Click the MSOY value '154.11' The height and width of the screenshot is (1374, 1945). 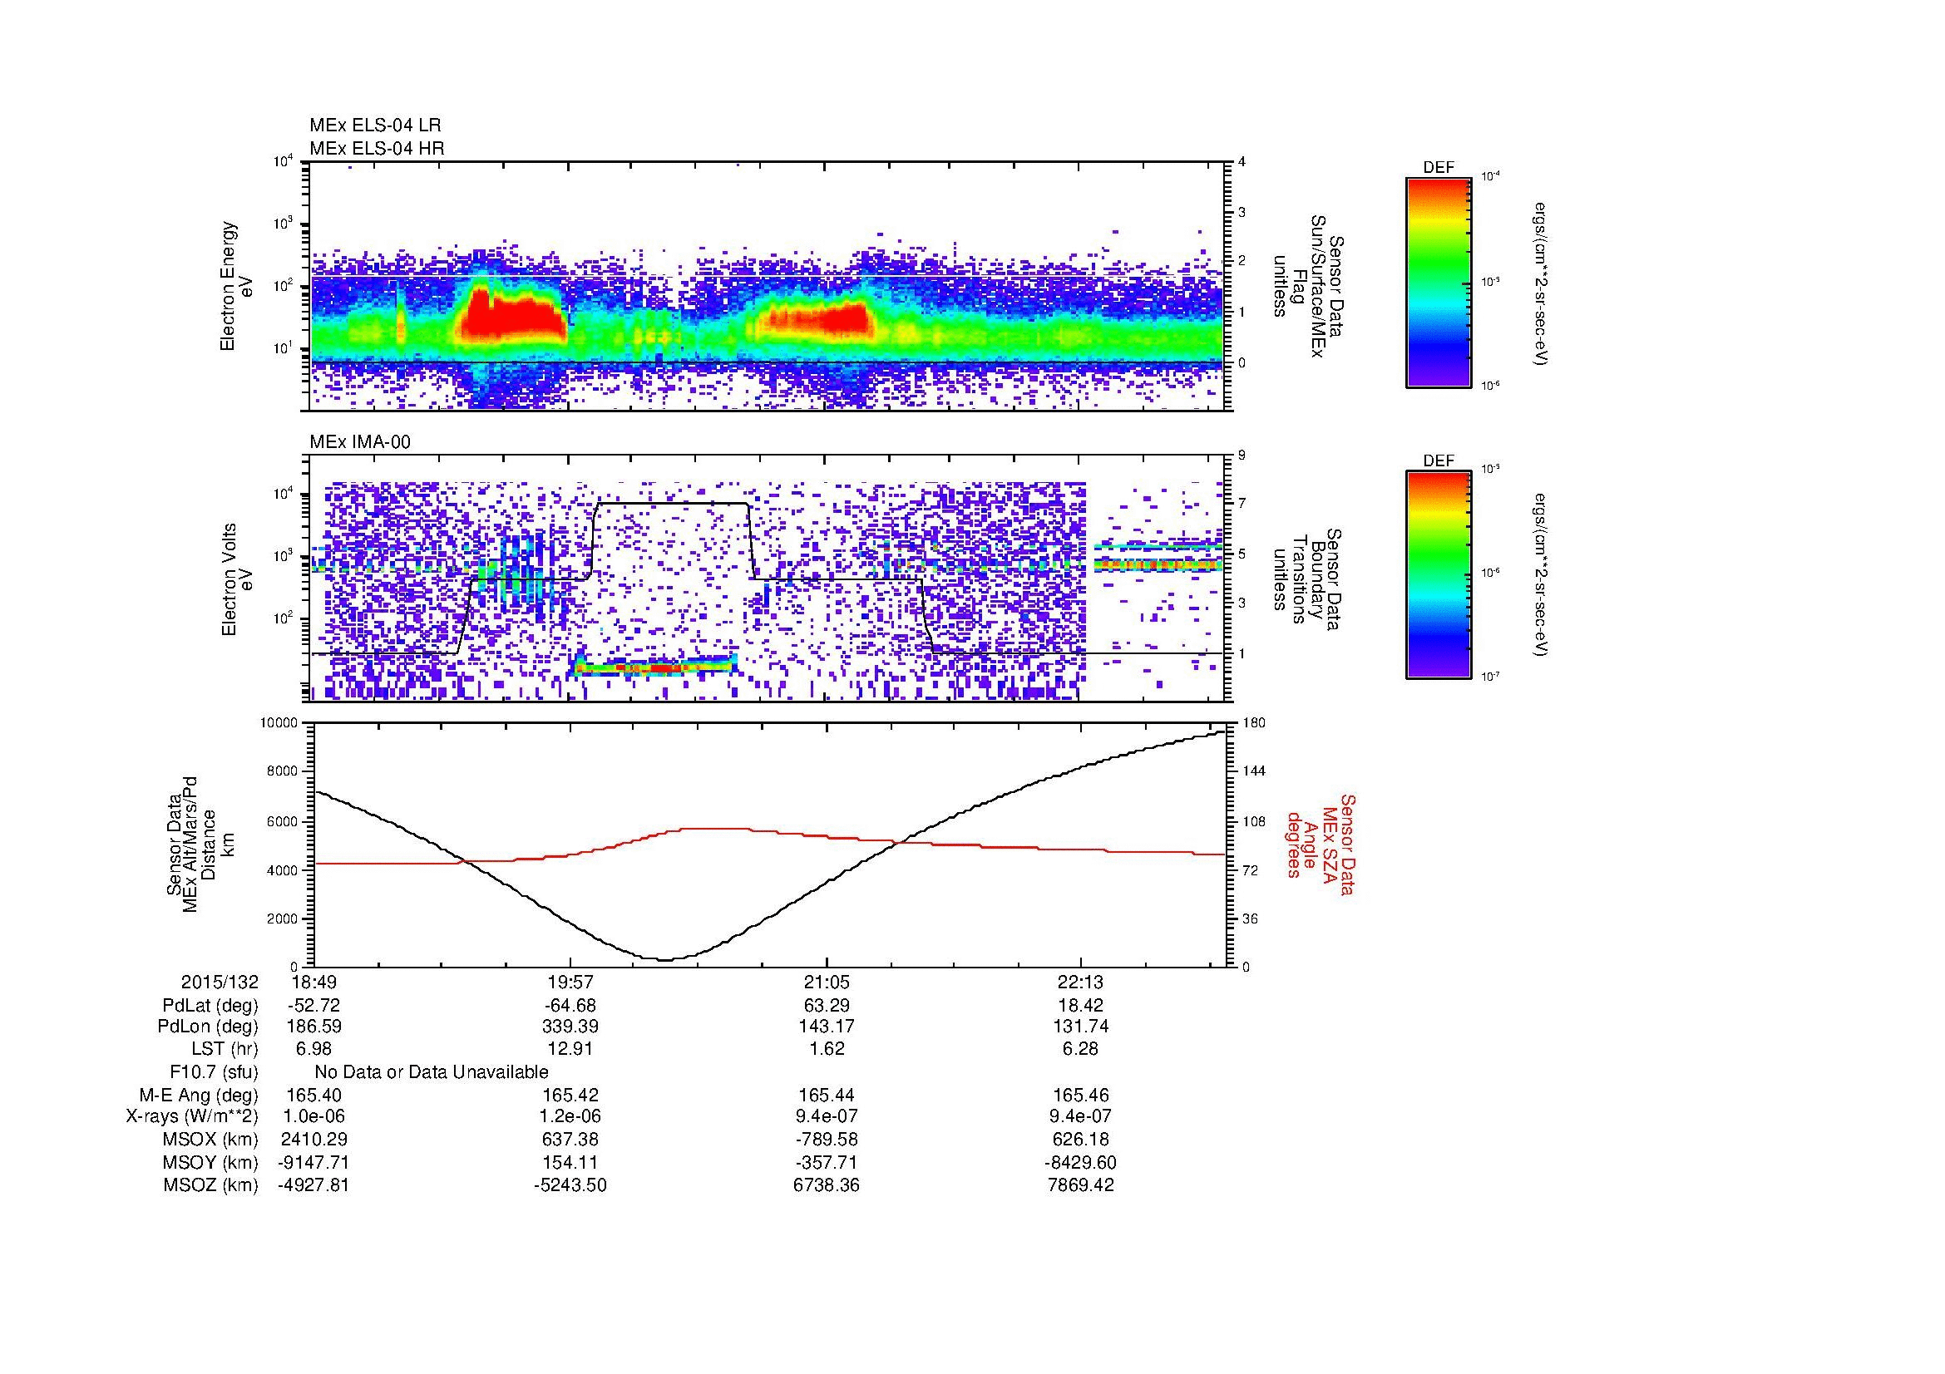(570, 1162)
